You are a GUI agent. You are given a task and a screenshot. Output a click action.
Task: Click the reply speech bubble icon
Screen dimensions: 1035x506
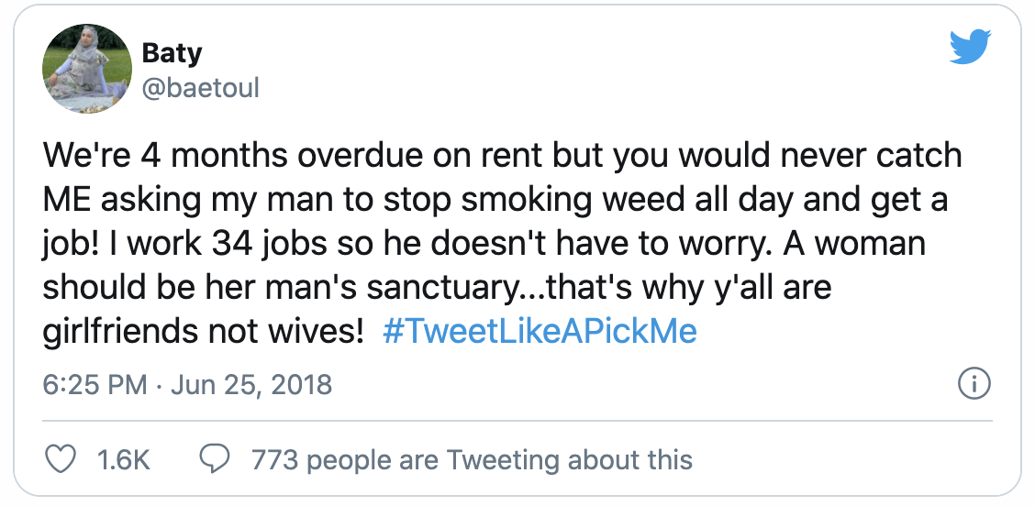click(215, 458)
